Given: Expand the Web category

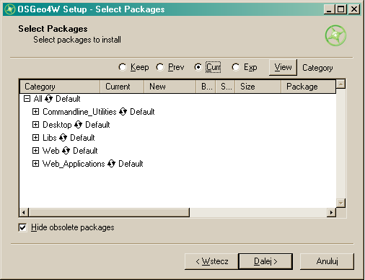Looking at the screenshot, I should 35,150.
